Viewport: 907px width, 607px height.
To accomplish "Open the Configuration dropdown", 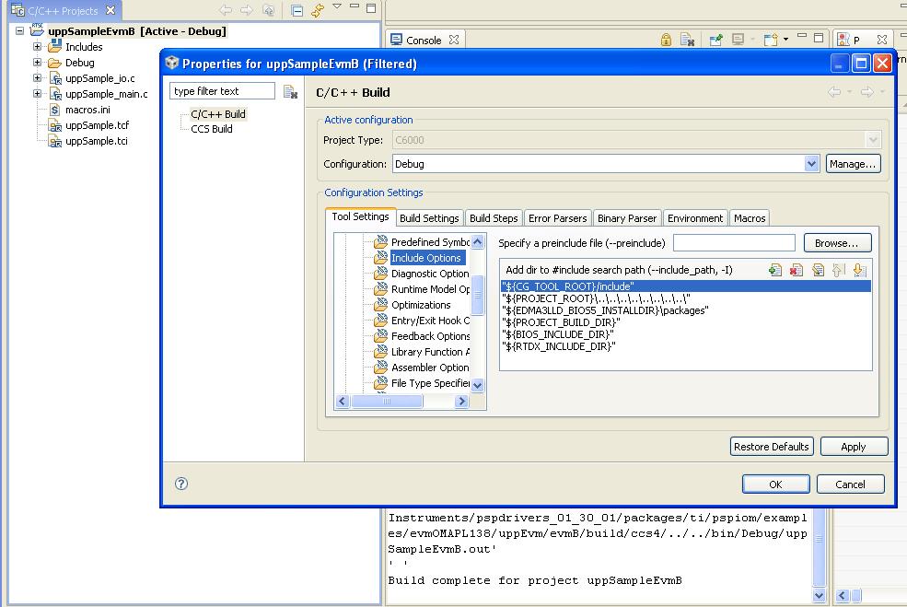I will pyautogui.click(x=811, y=164).
